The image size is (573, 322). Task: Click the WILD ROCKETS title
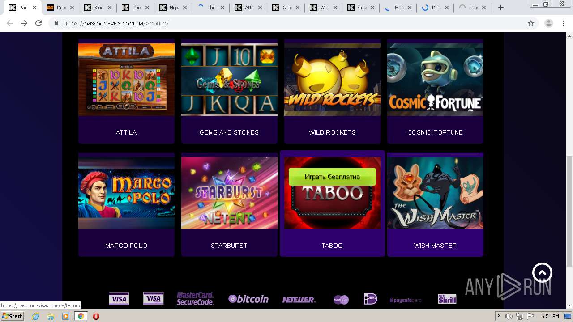[x=332, y=132]
